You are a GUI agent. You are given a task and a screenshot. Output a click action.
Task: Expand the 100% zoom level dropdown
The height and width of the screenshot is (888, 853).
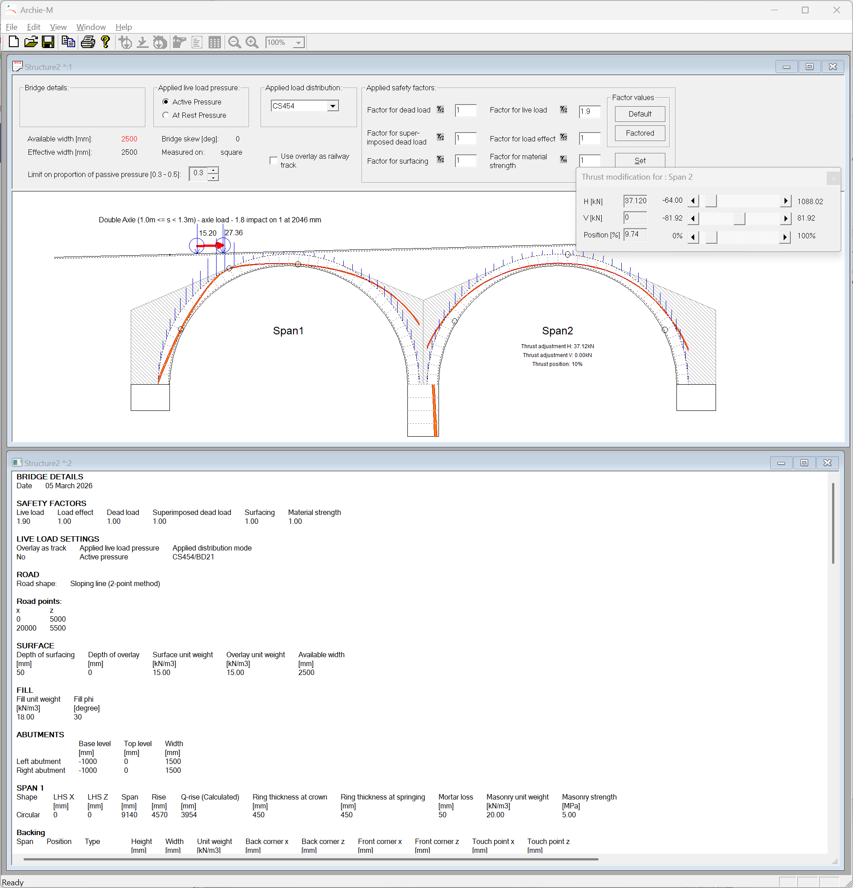(x=299, y=43)
